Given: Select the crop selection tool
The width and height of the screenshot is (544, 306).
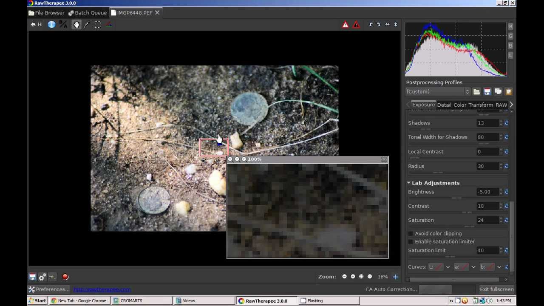Looking at the screenshot, I should pos(98,25).
